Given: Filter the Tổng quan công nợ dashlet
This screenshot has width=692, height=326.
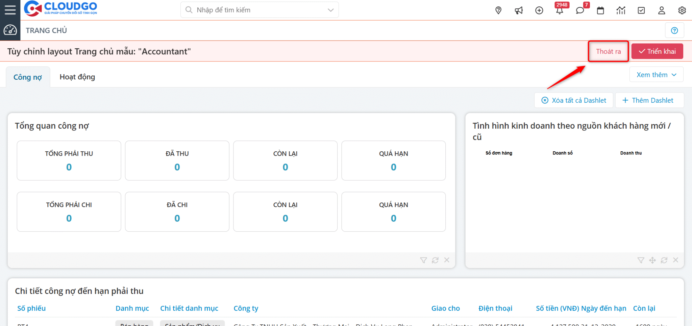Looking at the screenshot, I should [x=423, y=260].
